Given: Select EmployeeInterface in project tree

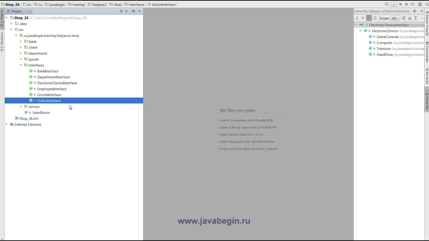Looking at the screenshot, I should click(x=52, y=89).
